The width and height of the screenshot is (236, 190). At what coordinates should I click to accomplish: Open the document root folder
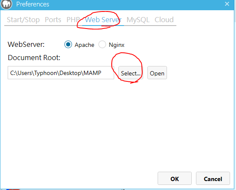pyautogui.click(x=157, y=73)
